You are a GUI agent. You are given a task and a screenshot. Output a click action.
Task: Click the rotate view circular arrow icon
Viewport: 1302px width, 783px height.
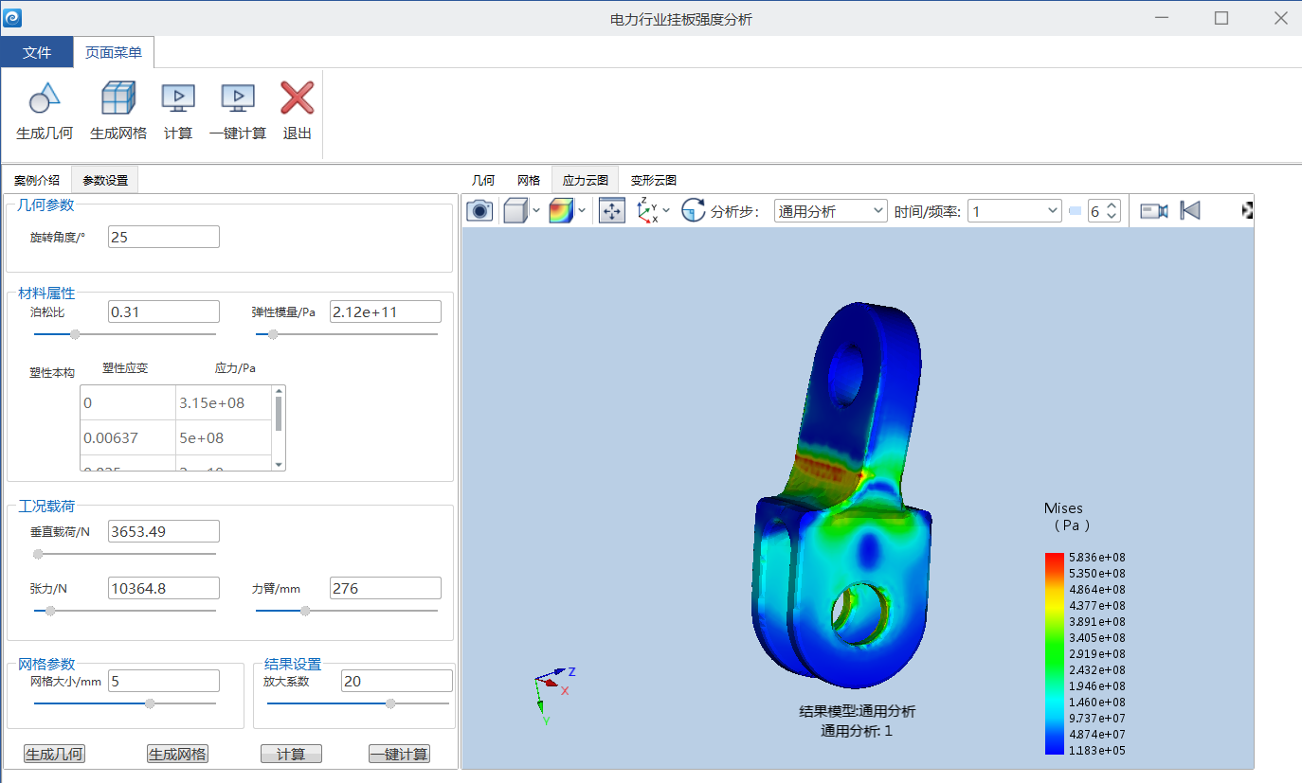[694, 210]
